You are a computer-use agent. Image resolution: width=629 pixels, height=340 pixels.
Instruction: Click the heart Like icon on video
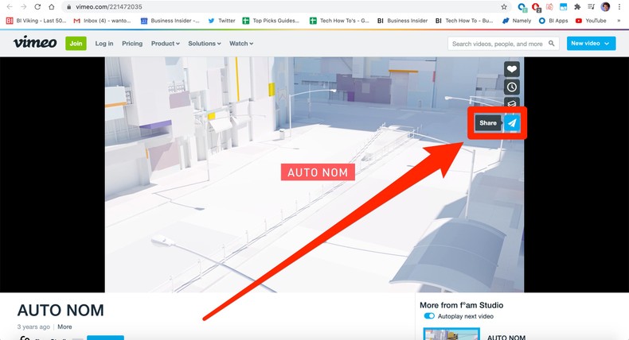point(512,69)
